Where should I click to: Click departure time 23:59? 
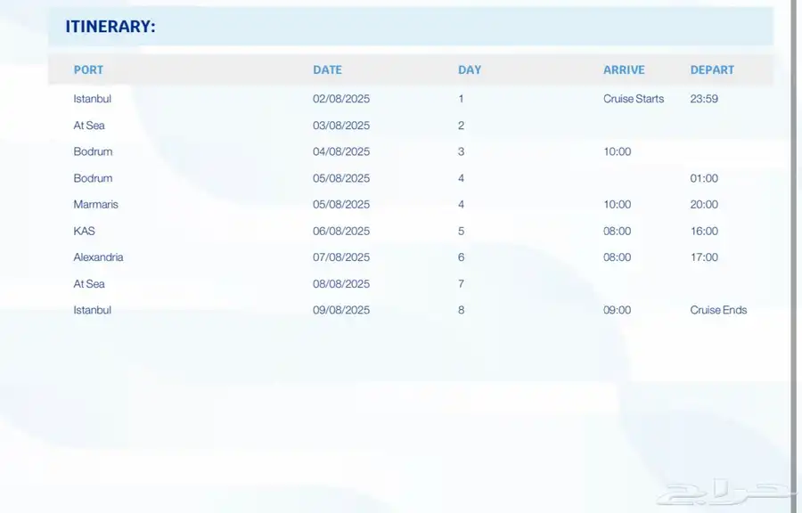coord(704,99)
